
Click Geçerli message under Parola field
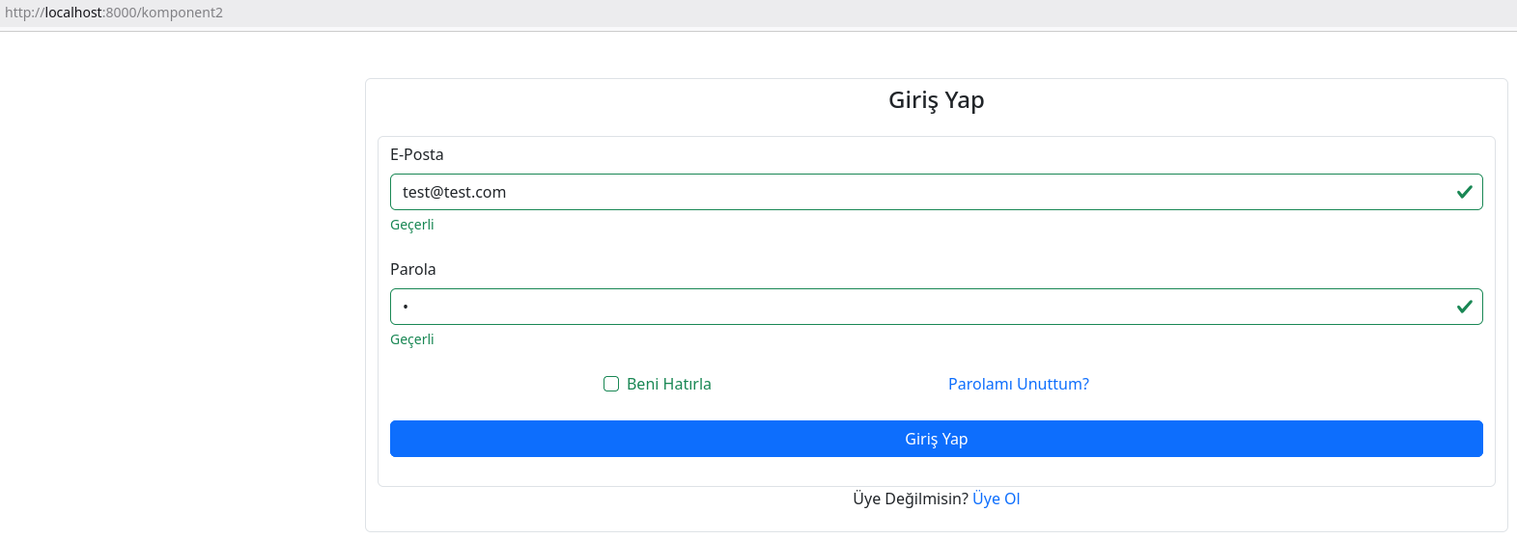[411, 339]
